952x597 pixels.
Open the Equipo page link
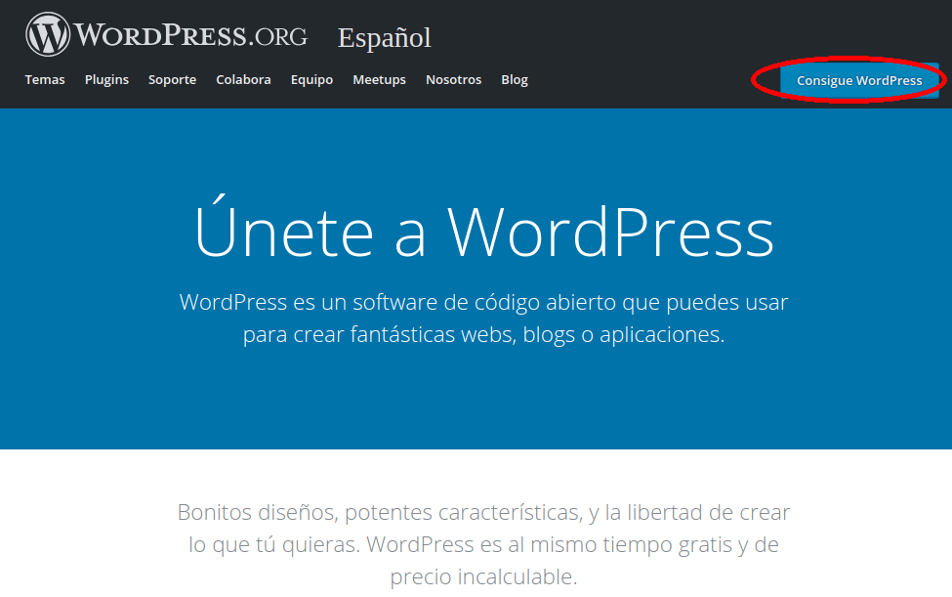click(312, 79)
